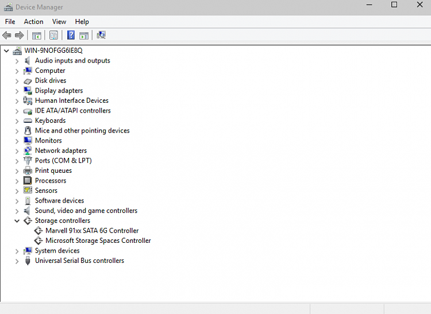Click the IDE ATA/ATAPI controllers icon

click(x=28, y=111)
